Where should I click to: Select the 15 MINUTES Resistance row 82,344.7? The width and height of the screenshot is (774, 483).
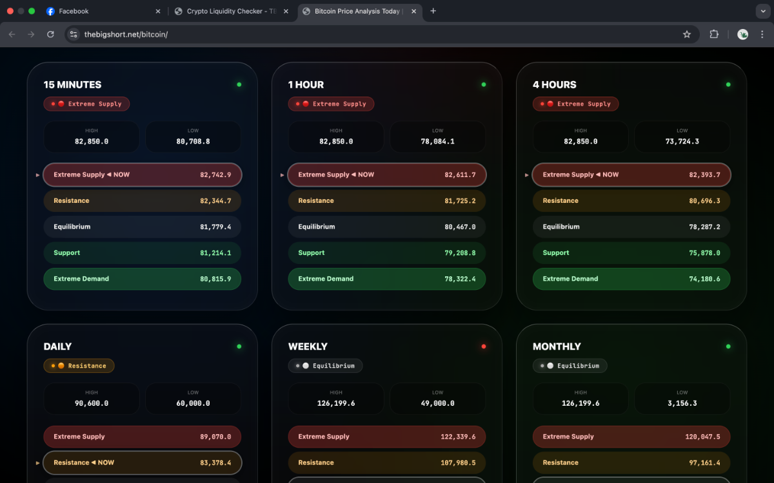pyautogui.click(x=143, y=201)
